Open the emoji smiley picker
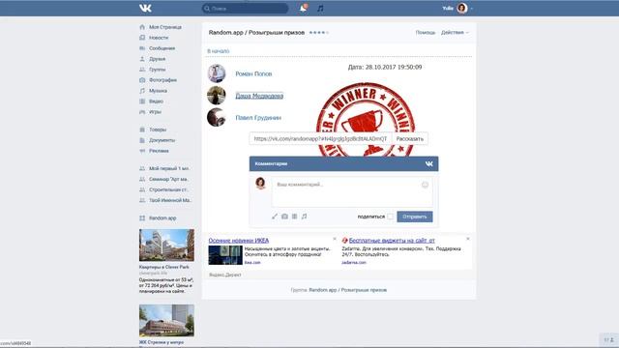This screenshot has height=348, width=619. coord(425,185)
